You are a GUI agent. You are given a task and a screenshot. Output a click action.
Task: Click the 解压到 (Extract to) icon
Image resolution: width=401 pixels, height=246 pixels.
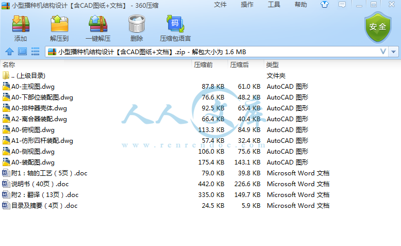click(x=59, y=24)
